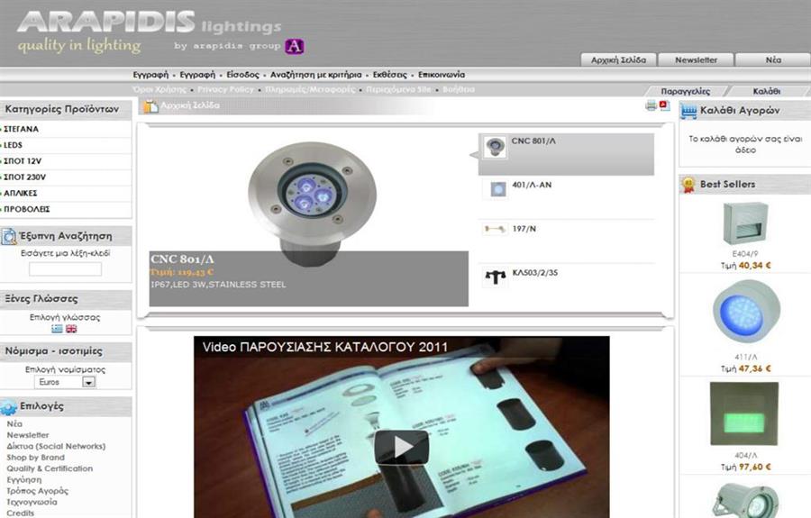Click the gear icon beside Επιλογές

9,407
